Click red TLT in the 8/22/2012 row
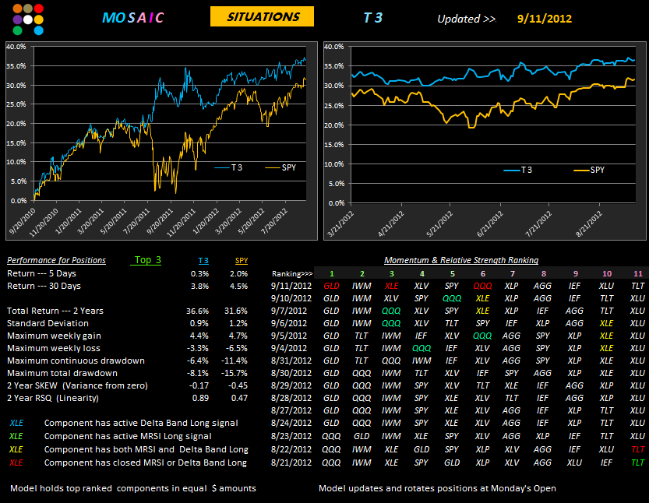 click(638, 449)
